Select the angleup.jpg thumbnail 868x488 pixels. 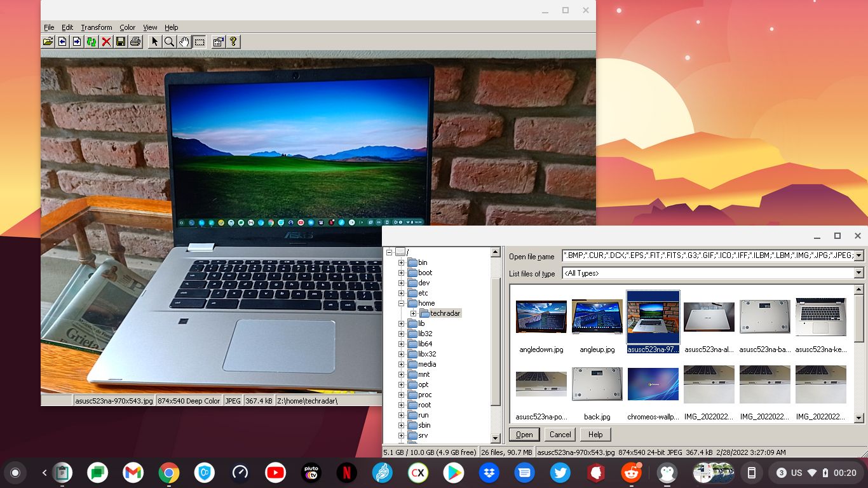tap(597, 323)
